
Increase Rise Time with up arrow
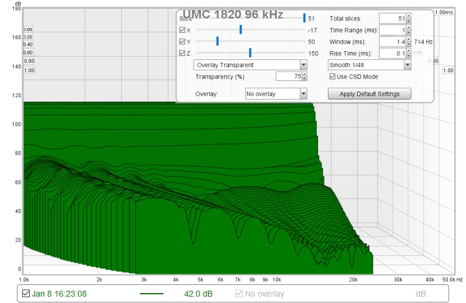[409, 51]
